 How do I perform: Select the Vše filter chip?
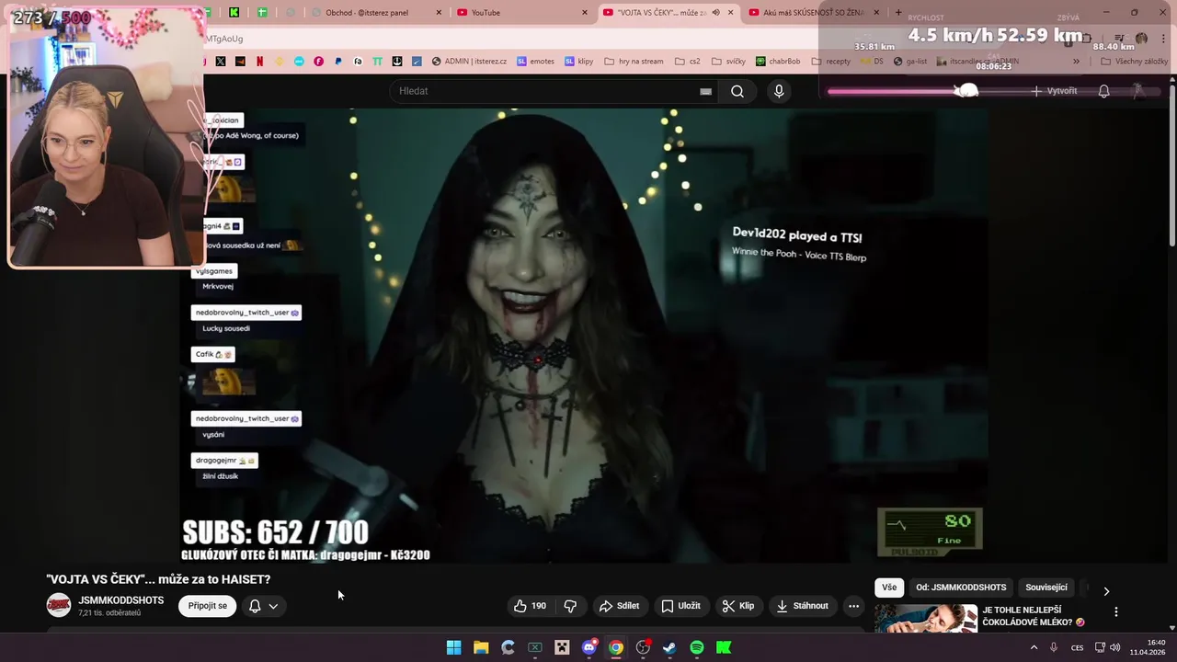point(889,588)
